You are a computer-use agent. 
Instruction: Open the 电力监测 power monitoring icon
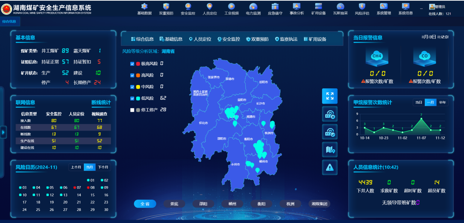tap(253, 9)
